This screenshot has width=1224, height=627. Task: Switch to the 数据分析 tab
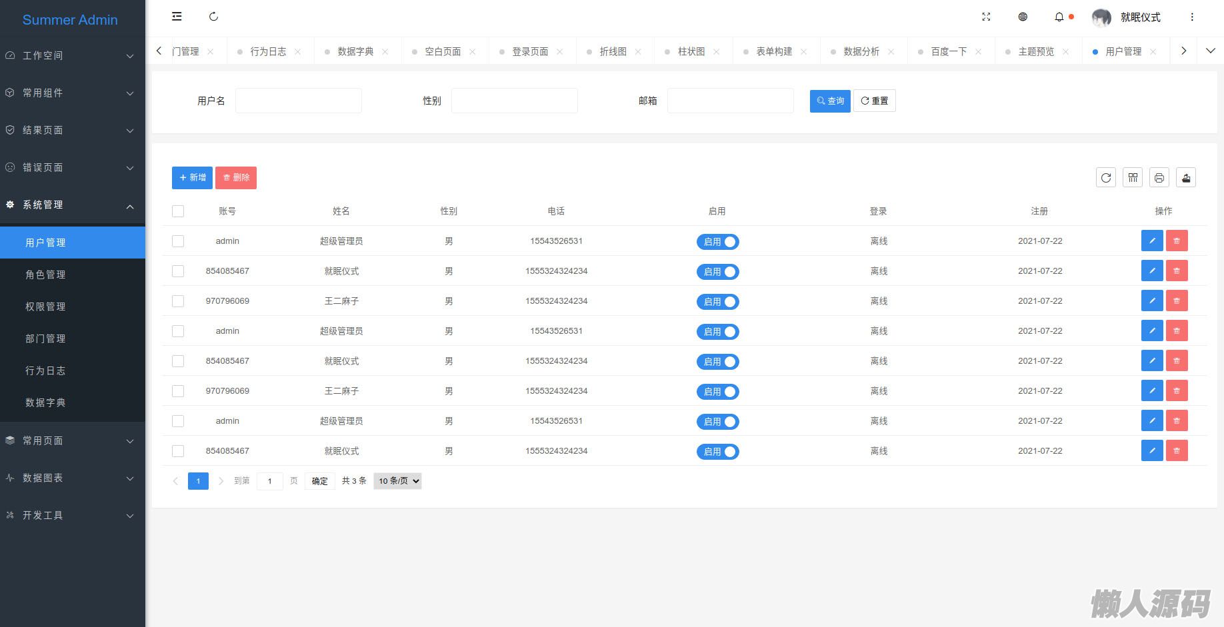point(861,51)
